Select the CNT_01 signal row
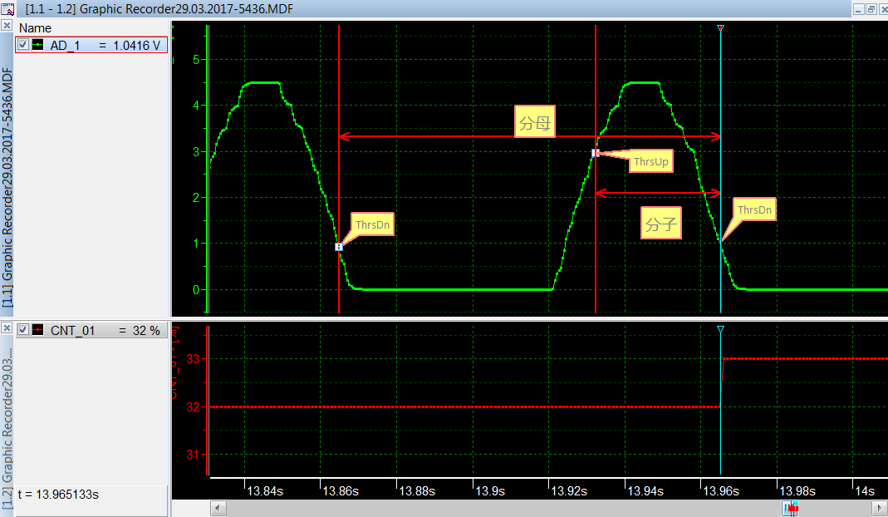The image size is (888, 517). pos(91,330)
